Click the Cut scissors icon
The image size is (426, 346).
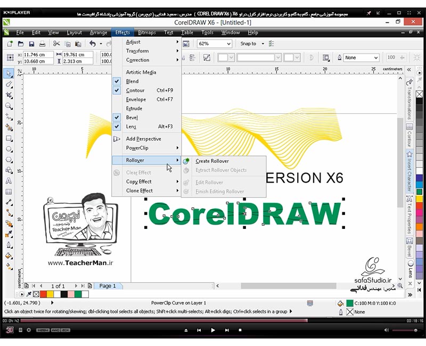click(56, 44)
